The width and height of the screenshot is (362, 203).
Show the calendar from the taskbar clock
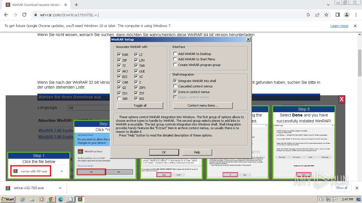[347, 199]
